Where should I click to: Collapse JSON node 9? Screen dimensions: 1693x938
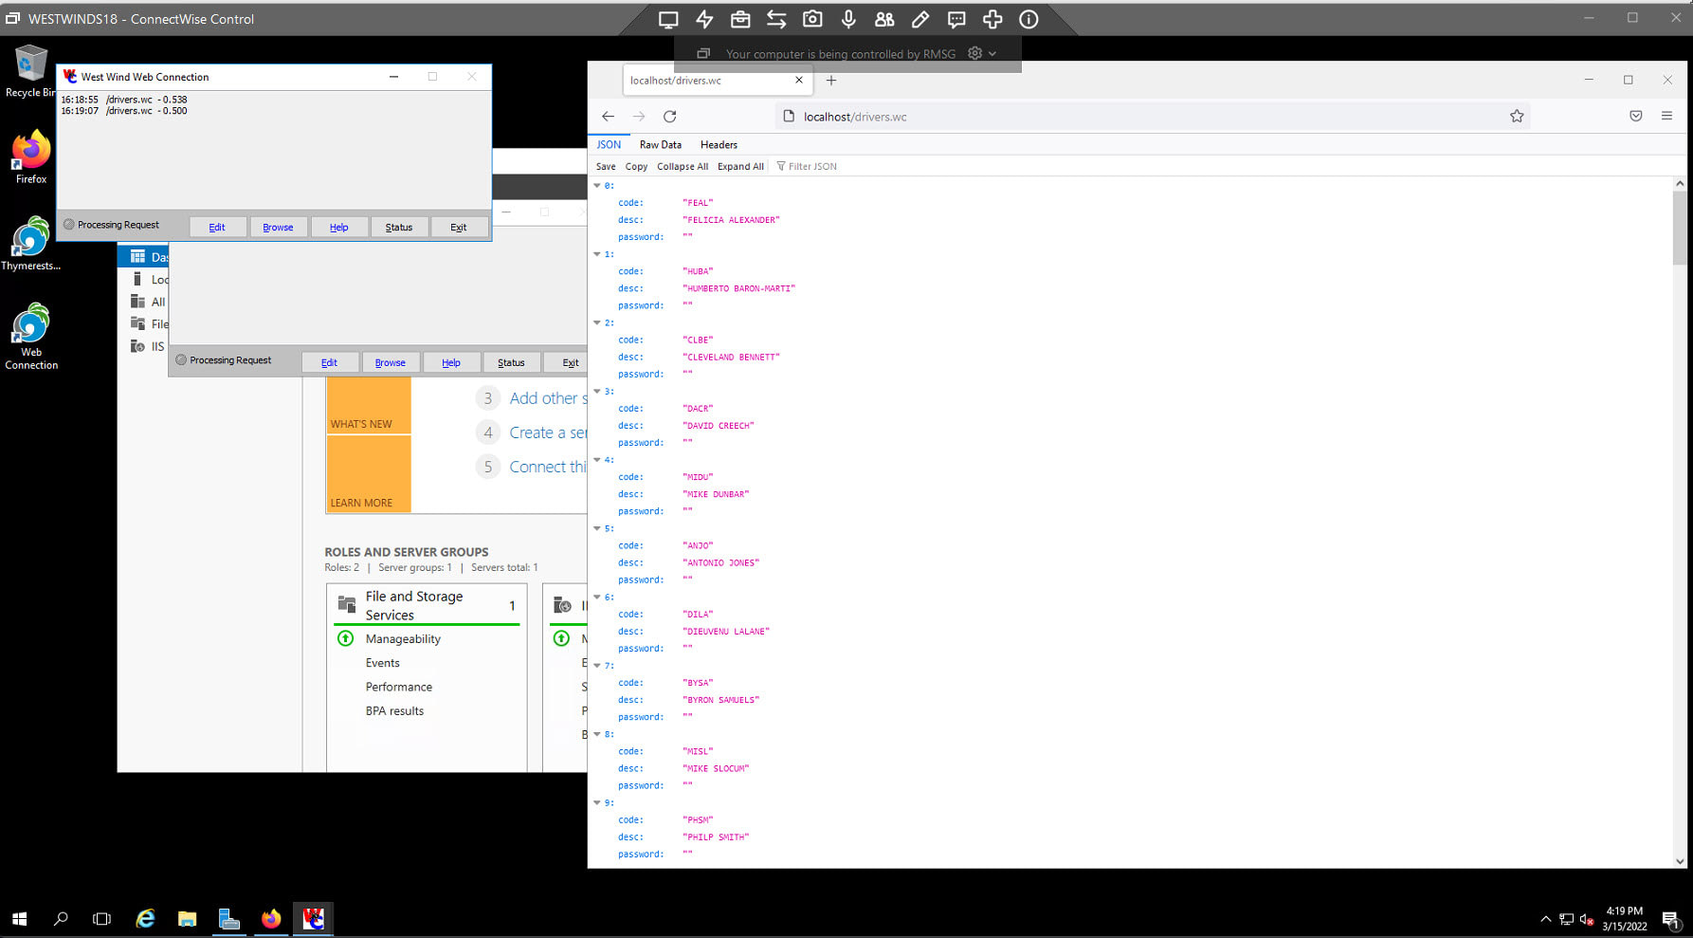[597, 802]
